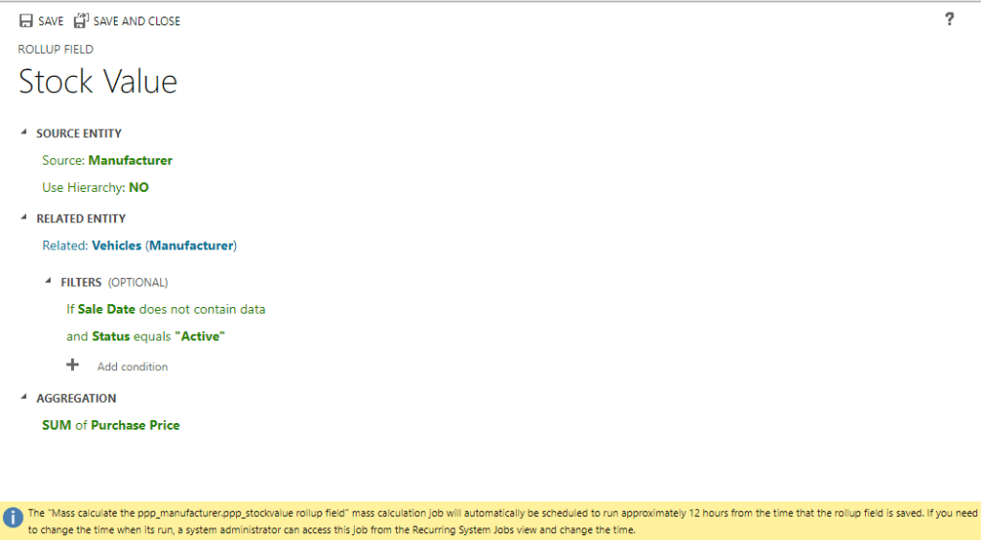981x540 pixels.
Task: Click the Add condition text
Action: 132,366
